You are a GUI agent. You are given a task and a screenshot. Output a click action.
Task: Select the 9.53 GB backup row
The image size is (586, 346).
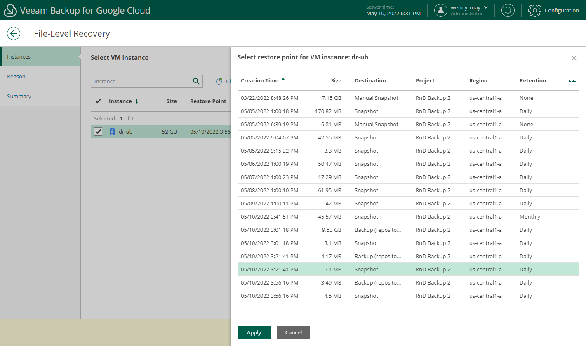[x=408, y=230]
